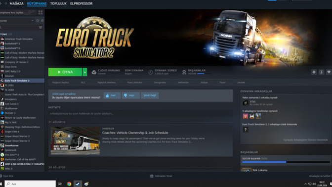Viewport: 332px width, 187px height.
Task: Open the Mağaza Sayfası tab
Action: point(60,83)
